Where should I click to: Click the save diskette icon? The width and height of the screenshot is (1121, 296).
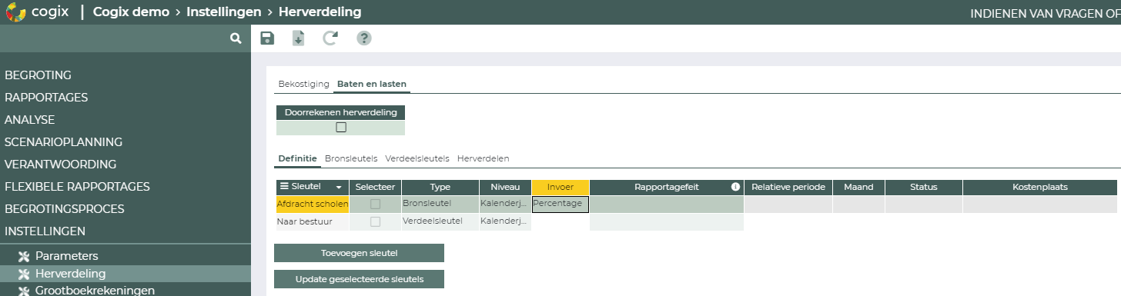click(x=267, y=38)
